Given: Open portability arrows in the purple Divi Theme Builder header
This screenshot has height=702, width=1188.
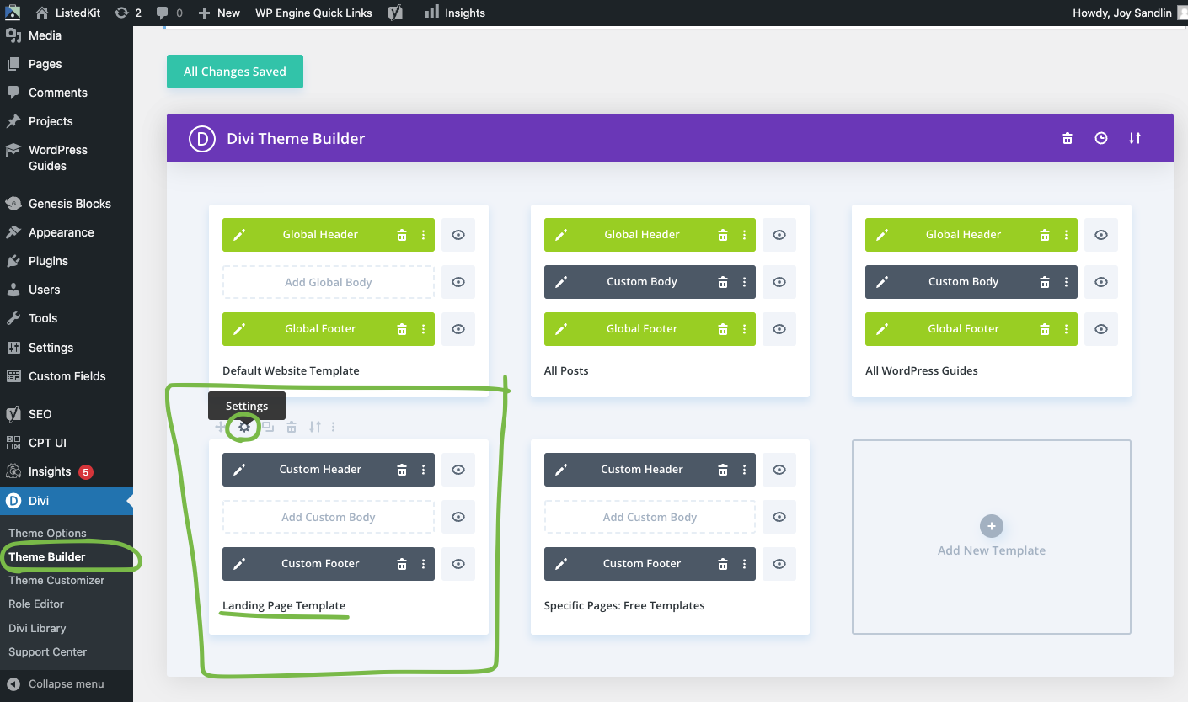Looking at the screenshot, I should 1135,138.
